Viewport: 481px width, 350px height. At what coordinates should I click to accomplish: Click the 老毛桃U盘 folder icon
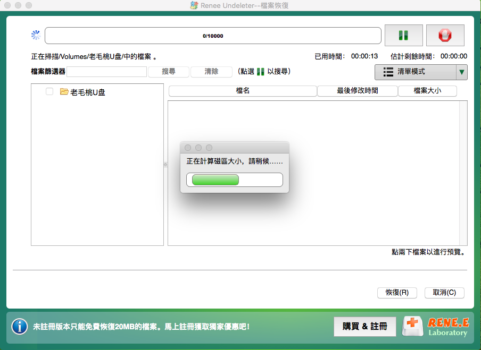click(64, 92)
